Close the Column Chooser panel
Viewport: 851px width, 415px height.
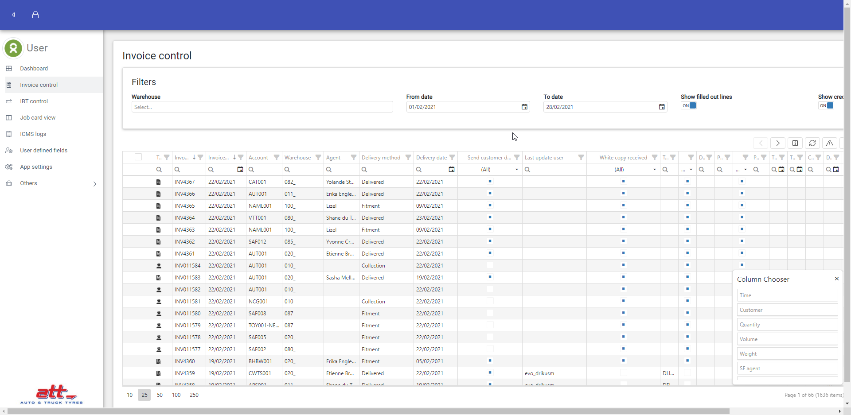836,279
